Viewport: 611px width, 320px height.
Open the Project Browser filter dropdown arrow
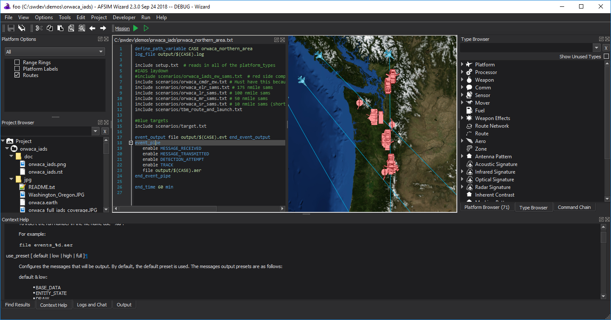tap(95, 131)
